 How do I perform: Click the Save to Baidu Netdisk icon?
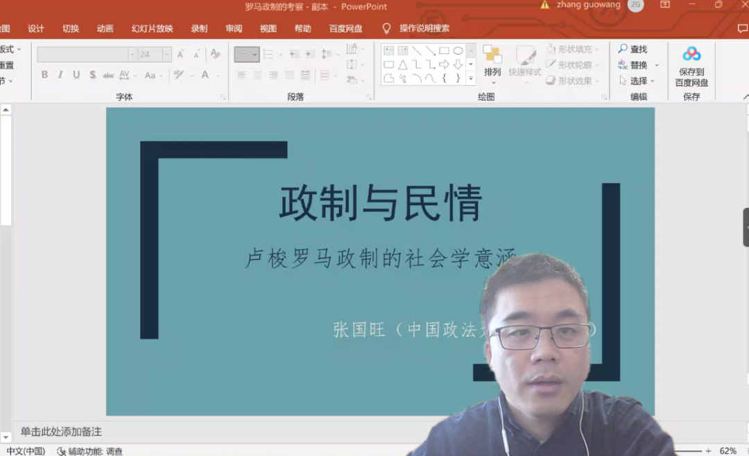pyautogui.click(x=691, y=54)
